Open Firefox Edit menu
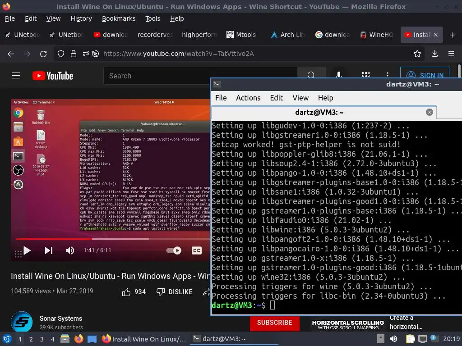 tap(31, 18)
